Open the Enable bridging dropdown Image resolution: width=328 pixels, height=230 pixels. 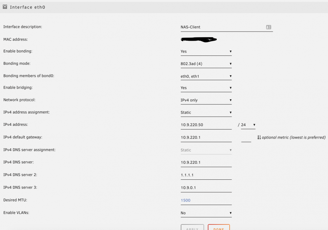click(206, 88)
